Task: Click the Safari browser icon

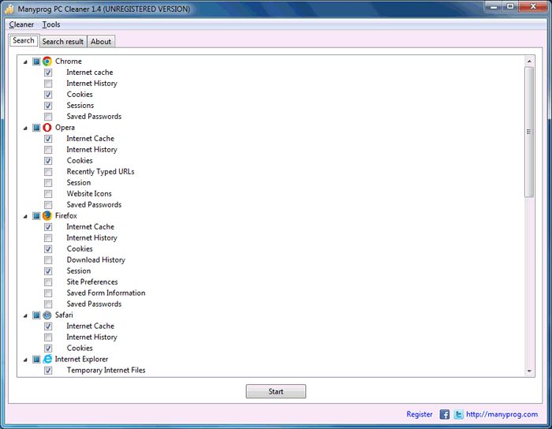Action: (x=47, y=315)
